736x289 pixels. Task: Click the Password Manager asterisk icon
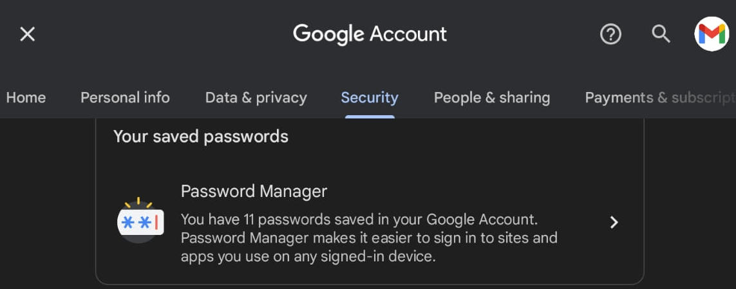pyautogui.click(x=140, y=221)
